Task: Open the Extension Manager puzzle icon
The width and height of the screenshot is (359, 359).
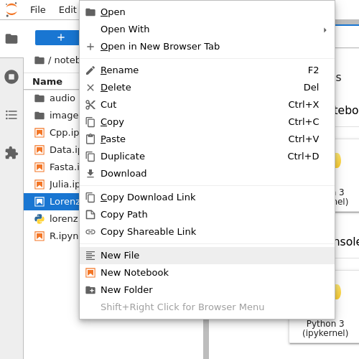Action: coord(11,153)
